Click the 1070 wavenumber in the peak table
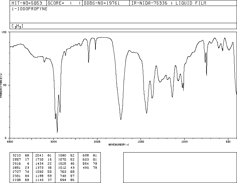Viewport: 237px width, 183px height. [x=62, y=160]
